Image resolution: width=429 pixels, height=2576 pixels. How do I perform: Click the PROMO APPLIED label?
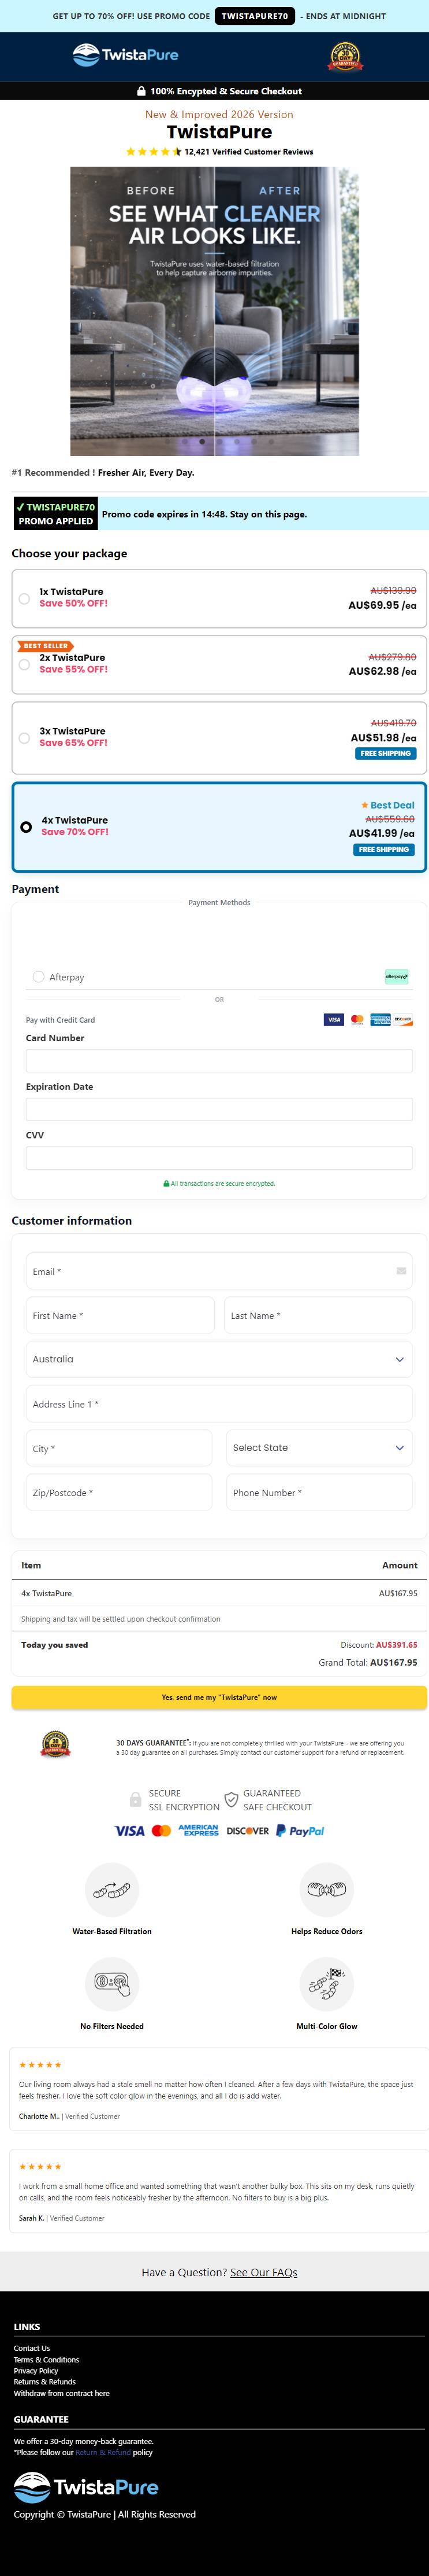(x=56, y=521)
